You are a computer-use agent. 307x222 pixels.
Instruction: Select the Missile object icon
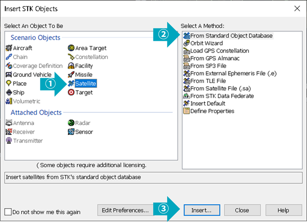(71, 75)
